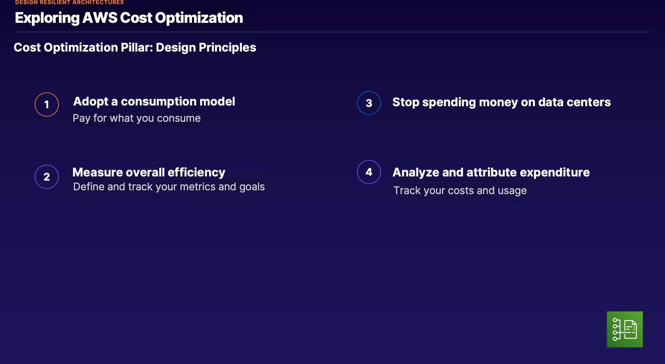Image resolution: width=665 pixels, height=364 pixels.
Task: Click the word 'Optimization' in the main title
Action: (x=199, y=18)
